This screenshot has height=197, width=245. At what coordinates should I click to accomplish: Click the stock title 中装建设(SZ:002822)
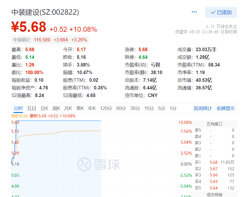[45, 12]
